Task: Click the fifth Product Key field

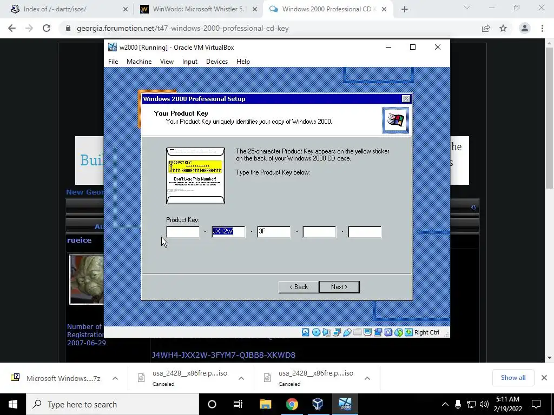Action: [365, 232]
